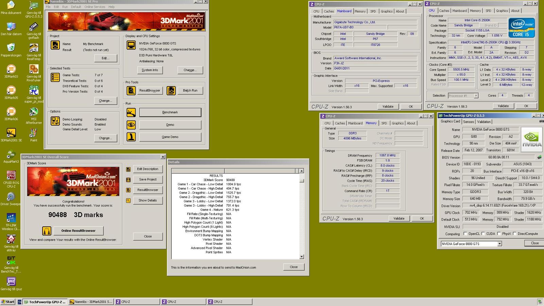Click Validate in CPU-Z Memory window
This screenshot has height=306, width=544.
pos(399,219)
